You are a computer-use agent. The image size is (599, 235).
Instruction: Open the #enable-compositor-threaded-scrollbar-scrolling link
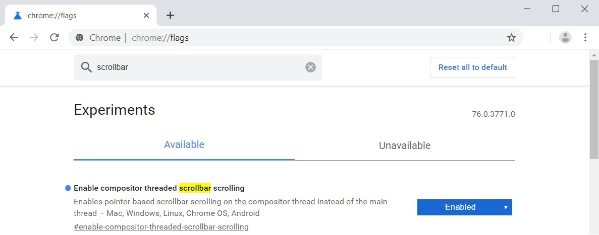[161, 227]
